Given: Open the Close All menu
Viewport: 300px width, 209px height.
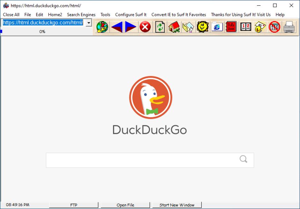Looking at the screenshot, I should pyautogui.click(x=11, y=15).
